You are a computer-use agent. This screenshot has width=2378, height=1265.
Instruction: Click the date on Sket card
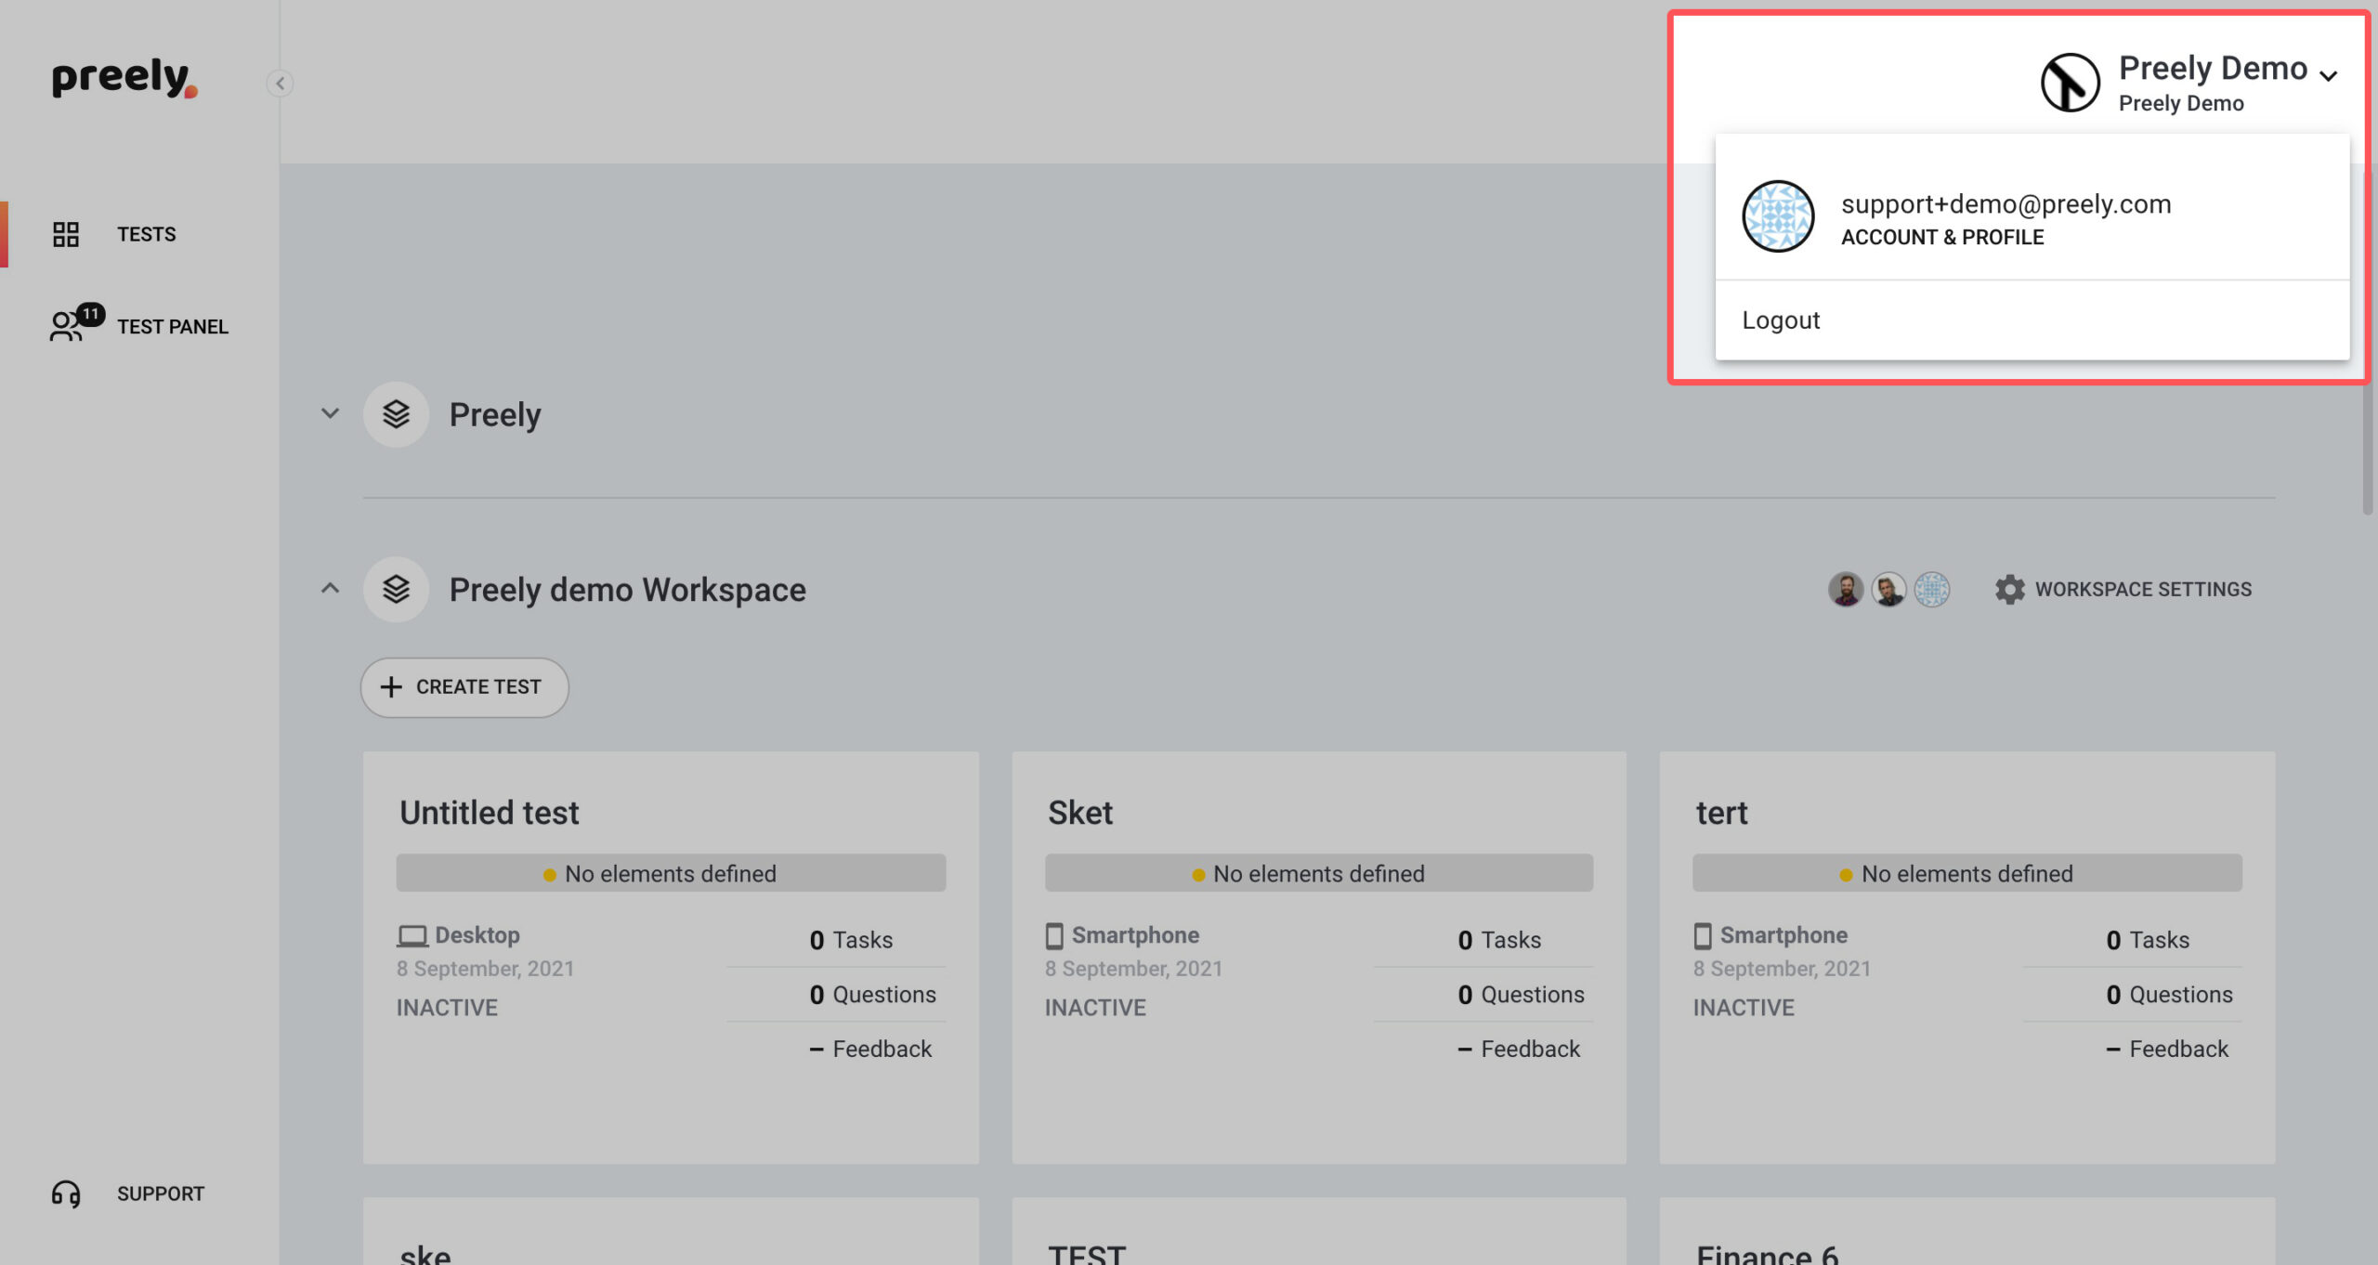point(1133,969)
